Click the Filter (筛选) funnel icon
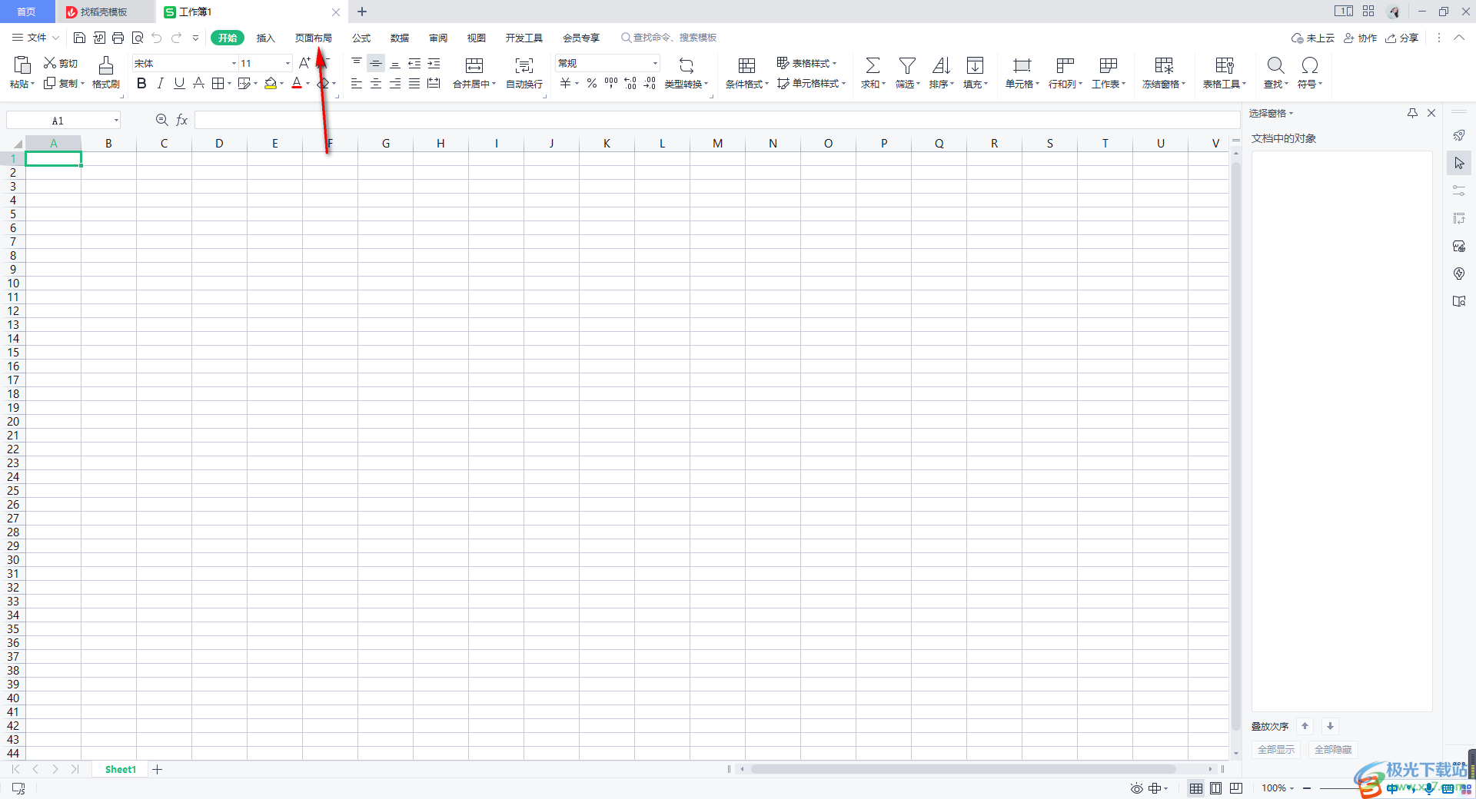This screenshot has width=1476, height=799. pos(907,65)
